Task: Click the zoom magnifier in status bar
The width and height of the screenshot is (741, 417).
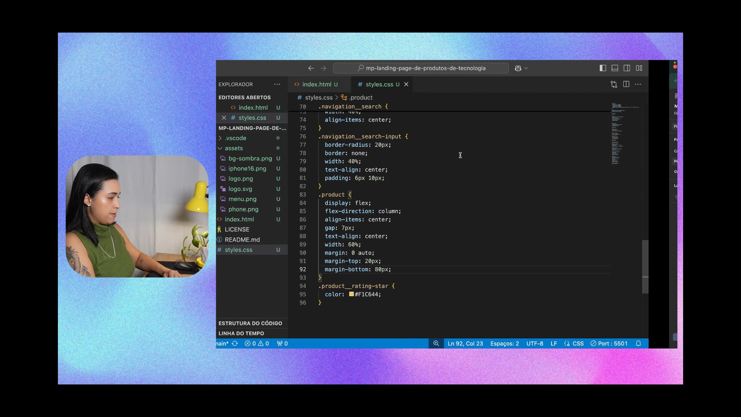Action: point(436,344)
